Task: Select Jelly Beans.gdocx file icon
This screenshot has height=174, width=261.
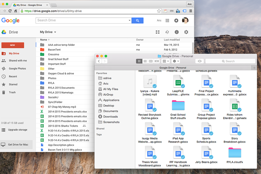Action: [206, 152]
